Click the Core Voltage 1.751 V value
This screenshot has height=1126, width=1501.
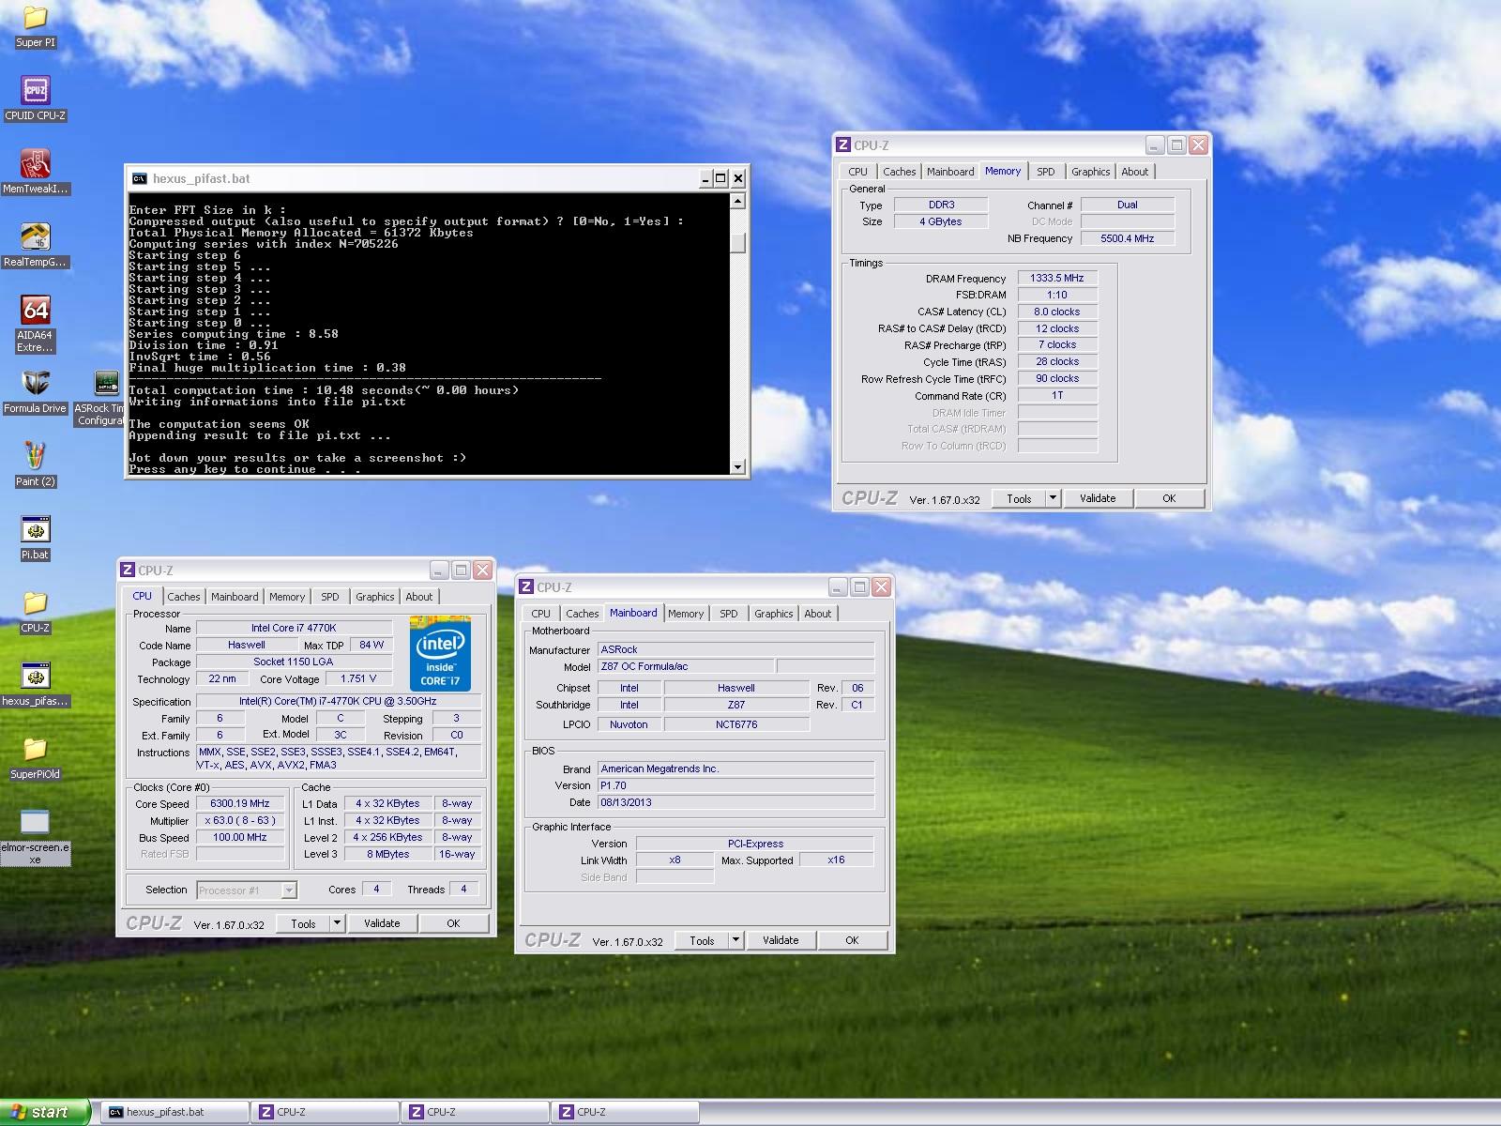pos(358,678)
